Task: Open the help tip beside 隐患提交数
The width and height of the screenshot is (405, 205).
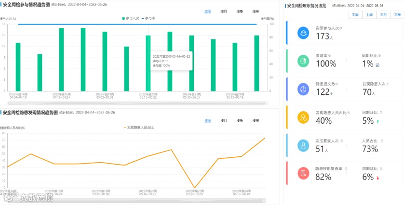Action: (337, 84)
